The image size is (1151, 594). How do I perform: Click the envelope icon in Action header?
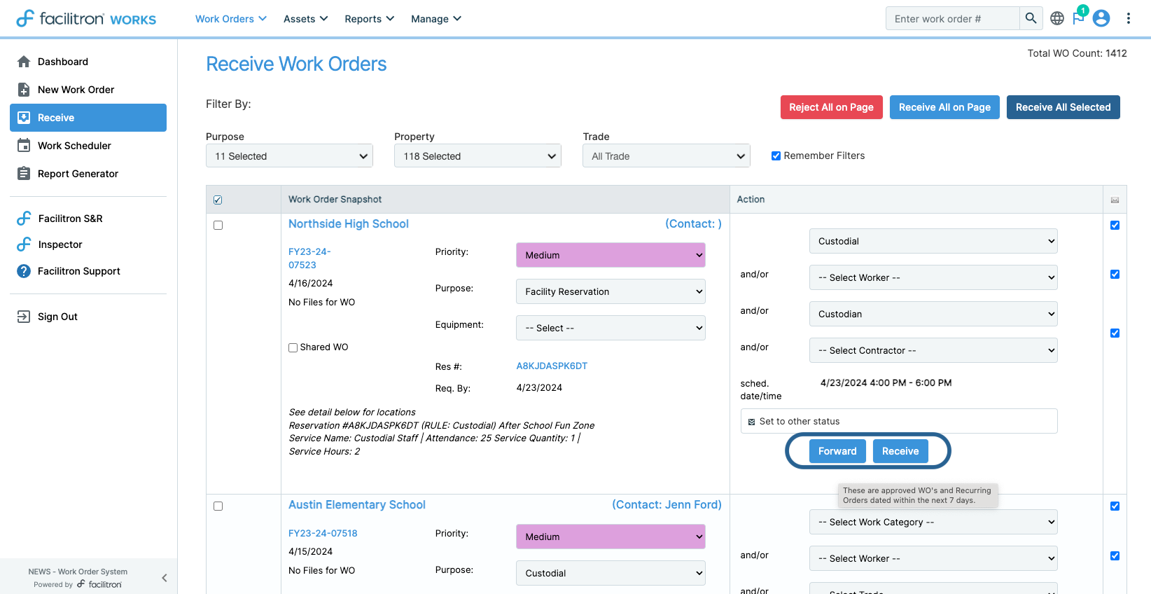[x=1115, y=200]
